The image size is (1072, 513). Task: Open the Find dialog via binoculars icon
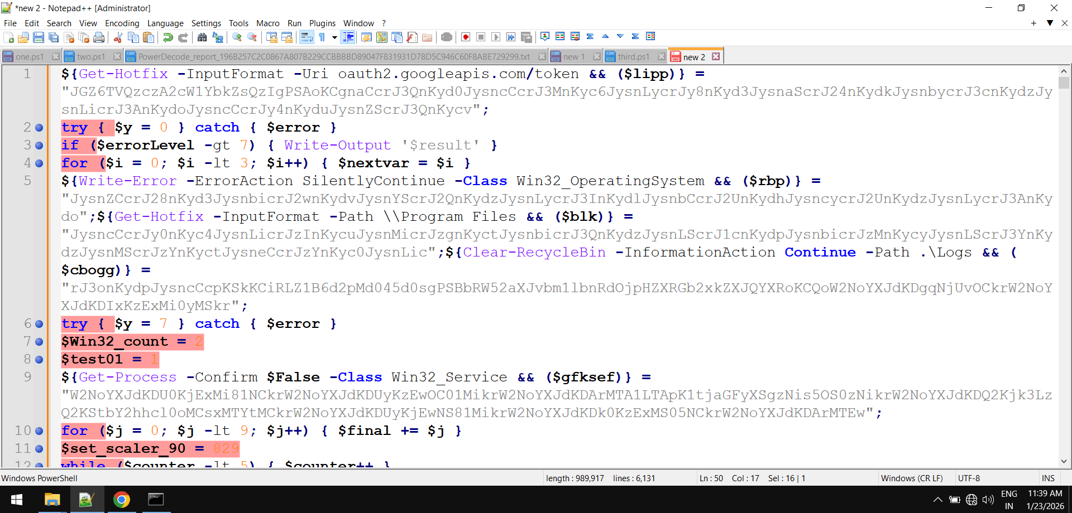click(x=202, y=37)
